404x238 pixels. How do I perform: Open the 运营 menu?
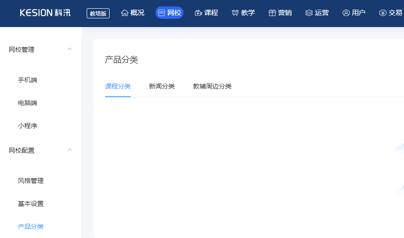(321, 13)
